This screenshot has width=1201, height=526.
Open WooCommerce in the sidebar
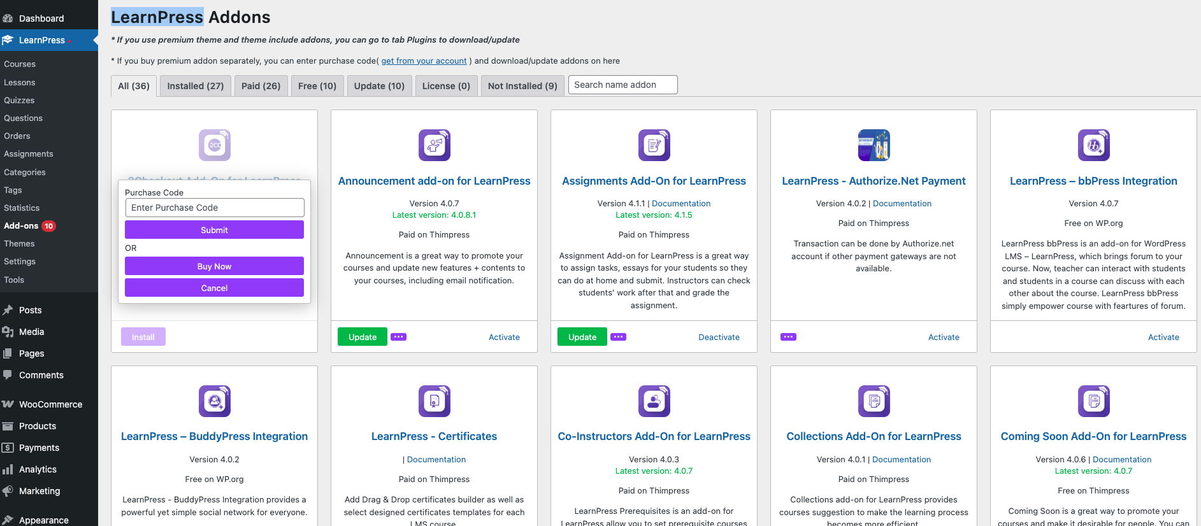50,404
